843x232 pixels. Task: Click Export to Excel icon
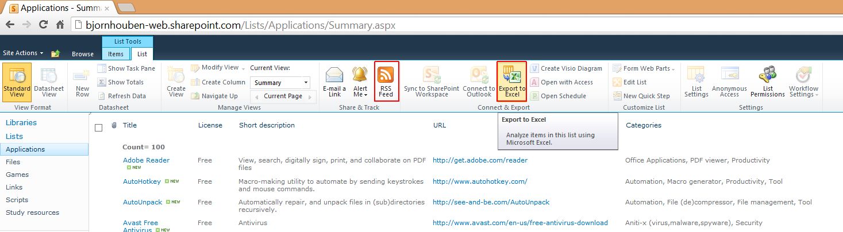pos(511,75)
